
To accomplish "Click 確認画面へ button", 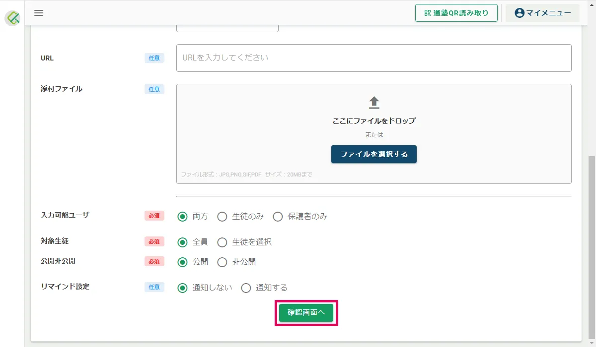I will [x=306, y=313].
